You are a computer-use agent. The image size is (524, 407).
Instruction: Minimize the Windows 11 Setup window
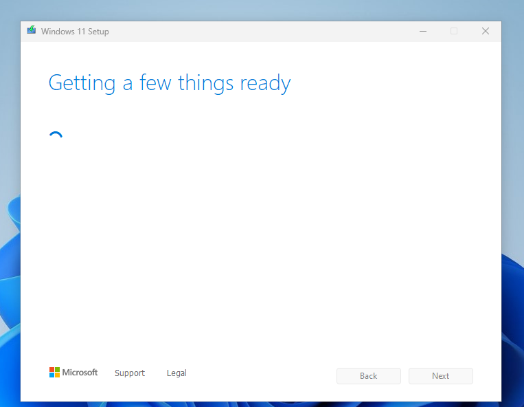tap(423, 31)
